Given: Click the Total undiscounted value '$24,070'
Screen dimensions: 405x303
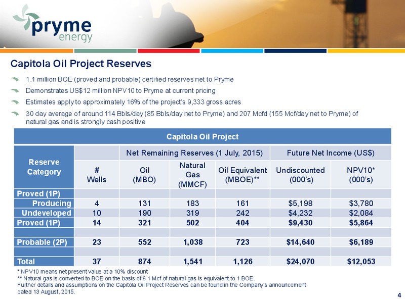Looking at the screenshot, I should 300,262.
